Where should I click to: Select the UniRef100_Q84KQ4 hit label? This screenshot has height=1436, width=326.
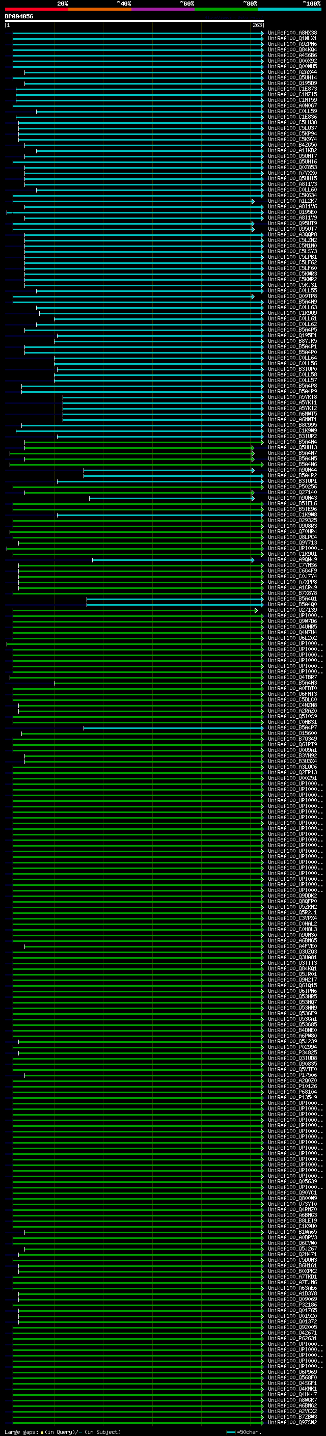(292, 49)
